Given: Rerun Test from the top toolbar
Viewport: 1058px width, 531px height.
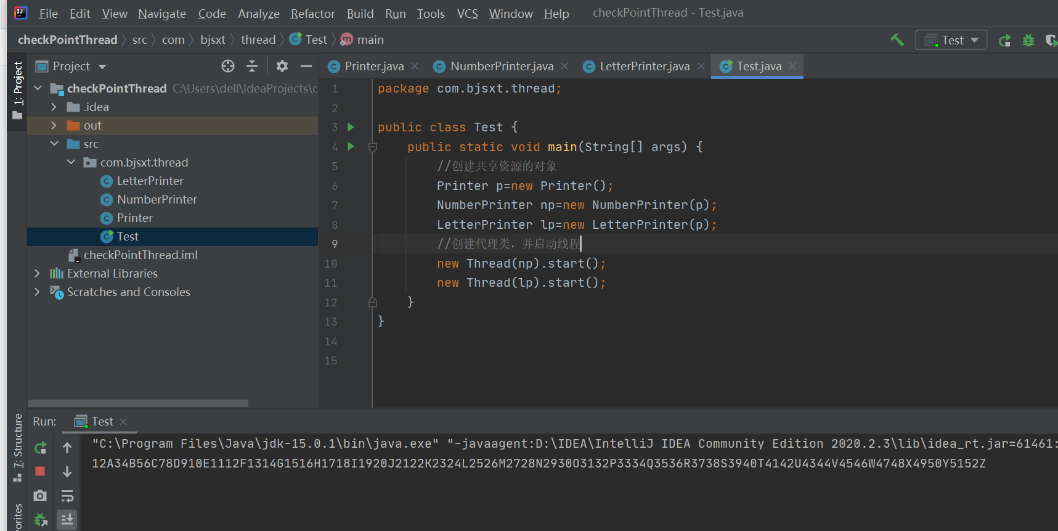Looking at the screenshot, I should [x=1004, y=41].
